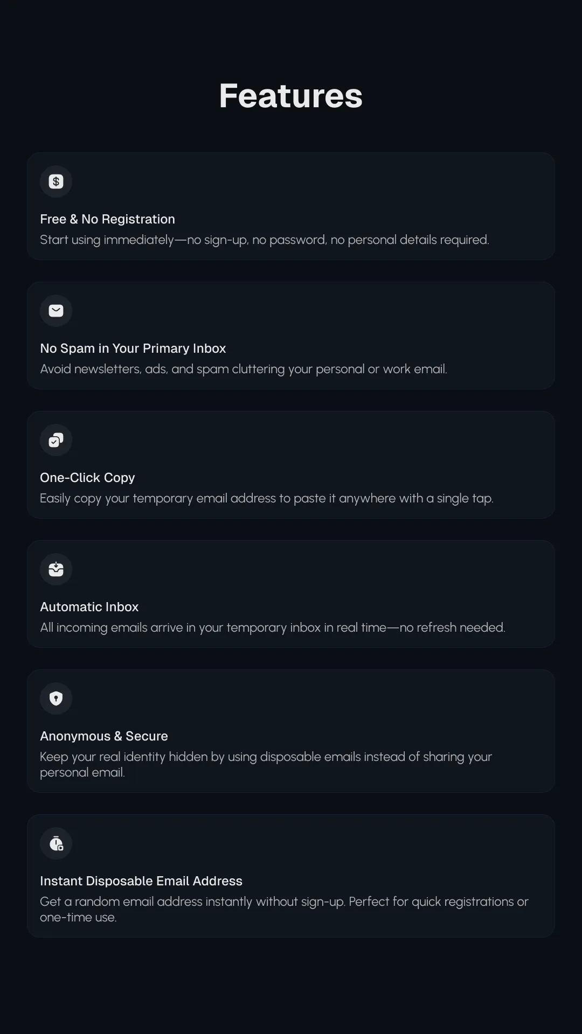Click the Instant Disposable Email Address heading
Viewport: 582px width, 1034px height.
pos(141,881)
